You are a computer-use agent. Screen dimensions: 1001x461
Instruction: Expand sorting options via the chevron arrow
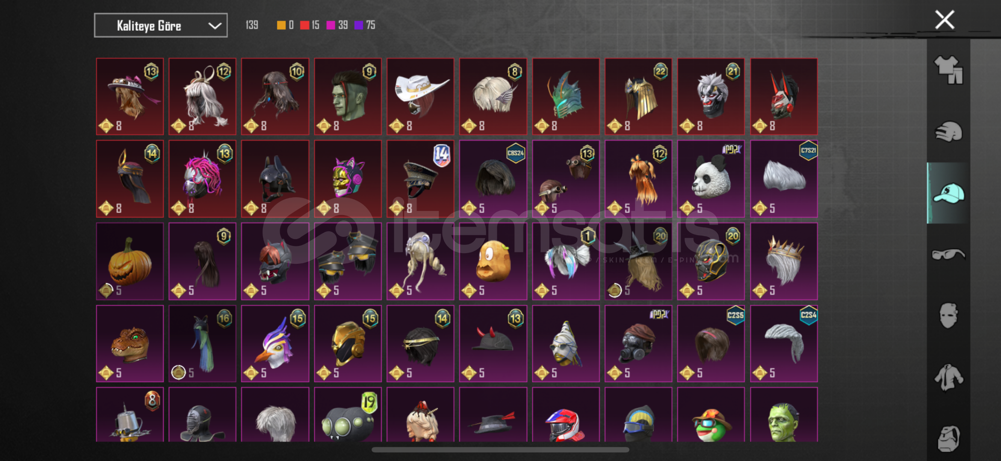point(215,26)
